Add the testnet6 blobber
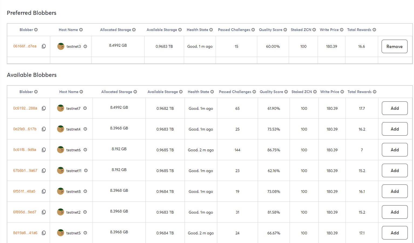 pos(395,150)
